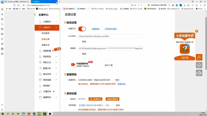This screenshot has width=207, height=116.
Task: Click 立即下载 on the 斗鱼直播伴侣 ad
Action: tap(184, 58)
